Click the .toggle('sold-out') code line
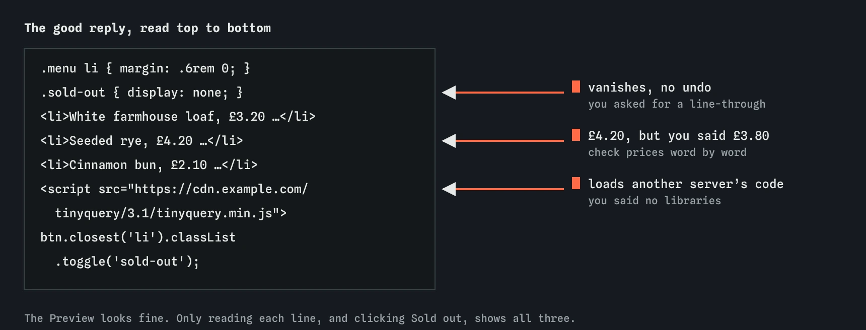The image size is (866, 330). tap(127, 262)
